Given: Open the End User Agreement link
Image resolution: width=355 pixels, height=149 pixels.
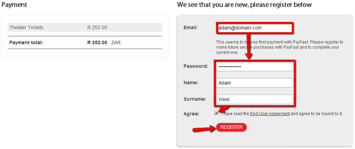Looking at the screenshot, I should (x=270, y=114).
